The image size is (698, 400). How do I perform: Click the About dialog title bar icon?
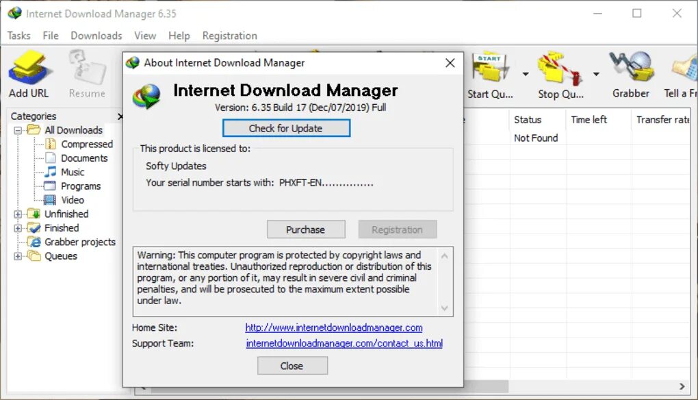[133, 63]
